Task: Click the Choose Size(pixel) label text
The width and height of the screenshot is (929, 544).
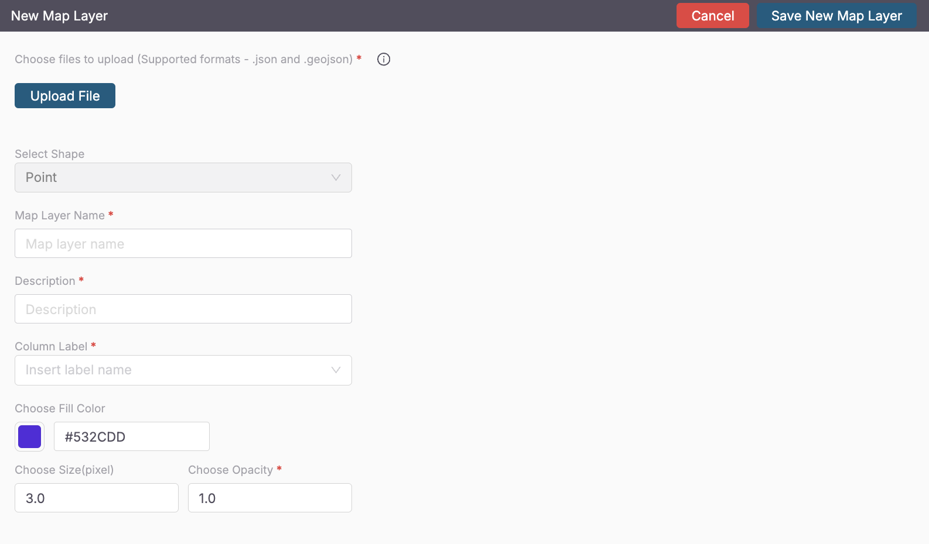Action: [x=64, y=470]
